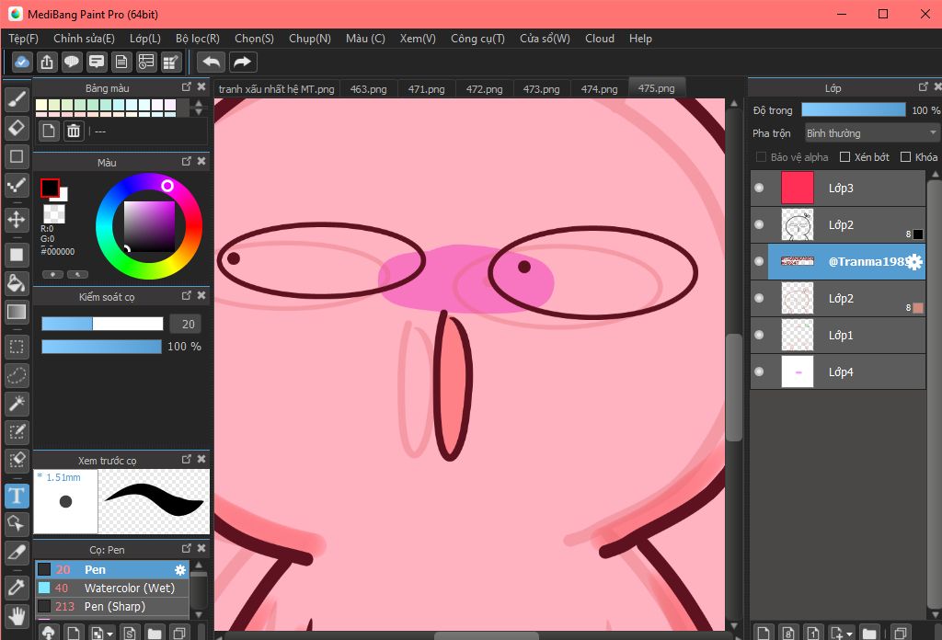This screenshot has height=640, width=942.
Task: Duplicate layer icon in Lớp panel
Action: click(x=900, y=633)
